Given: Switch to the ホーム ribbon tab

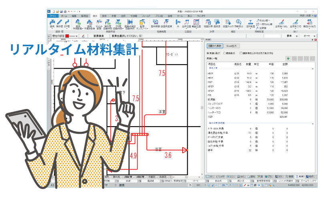Looking at the screenshot, I should click(64, 16).
